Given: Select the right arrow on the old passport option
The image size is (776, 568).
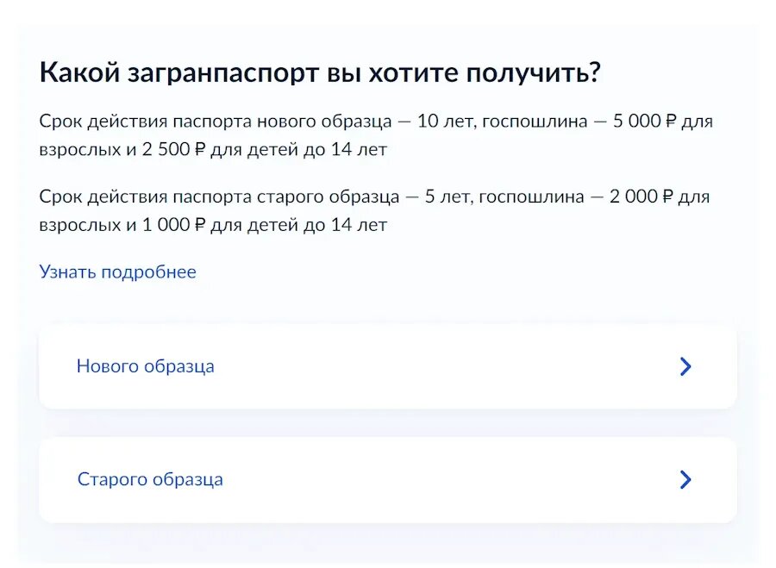Looking at the screenshot, I should coord(685,479).
